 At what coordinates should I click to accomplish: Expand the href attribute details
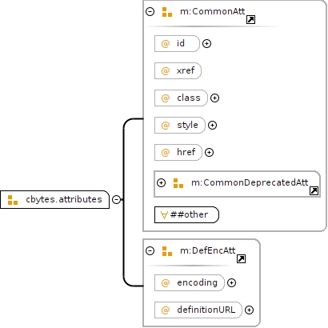(209, 153)
